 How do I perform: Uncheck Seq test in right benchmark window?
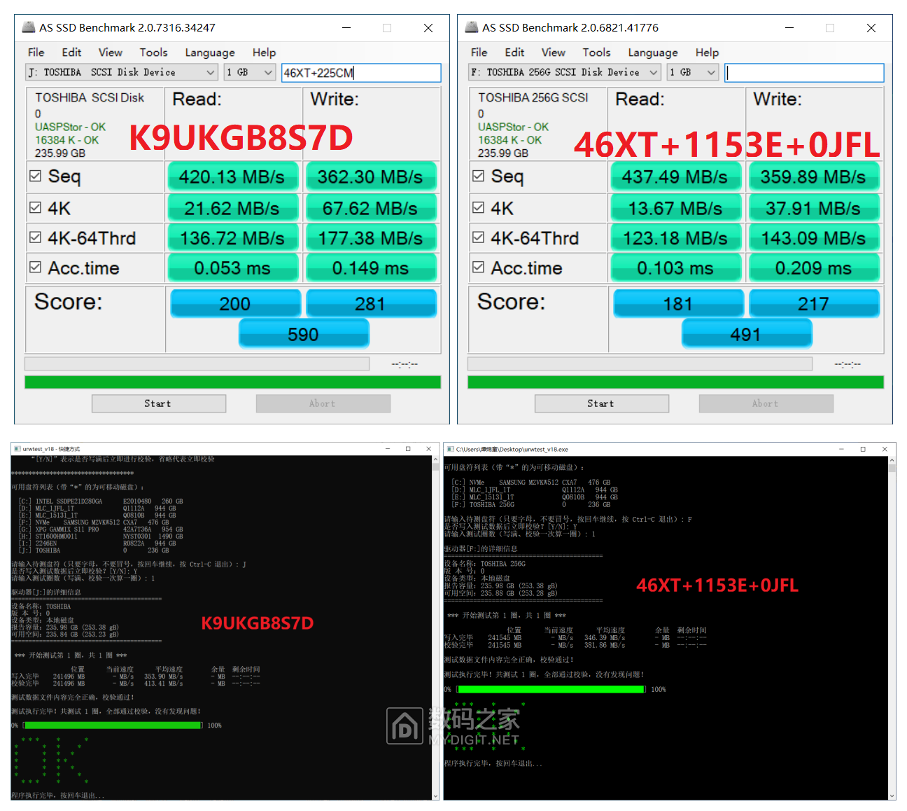pos(478,176)
